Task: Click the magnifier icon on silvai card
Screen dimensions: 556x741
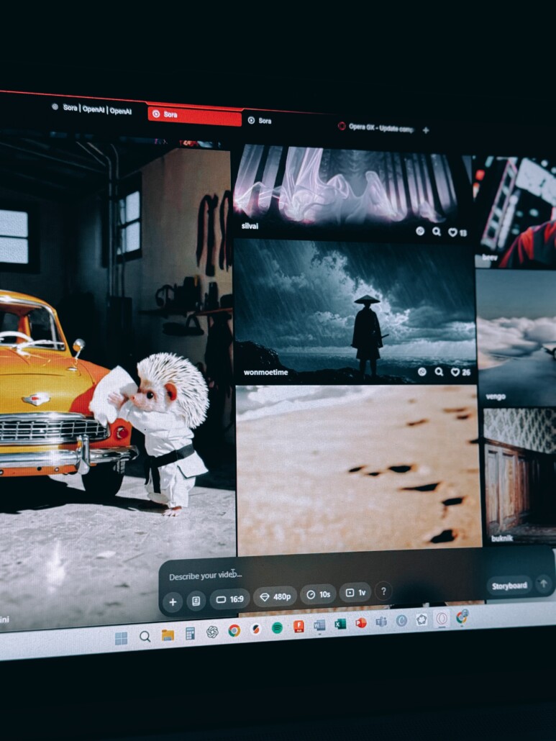Action: [x=437, y=232]
